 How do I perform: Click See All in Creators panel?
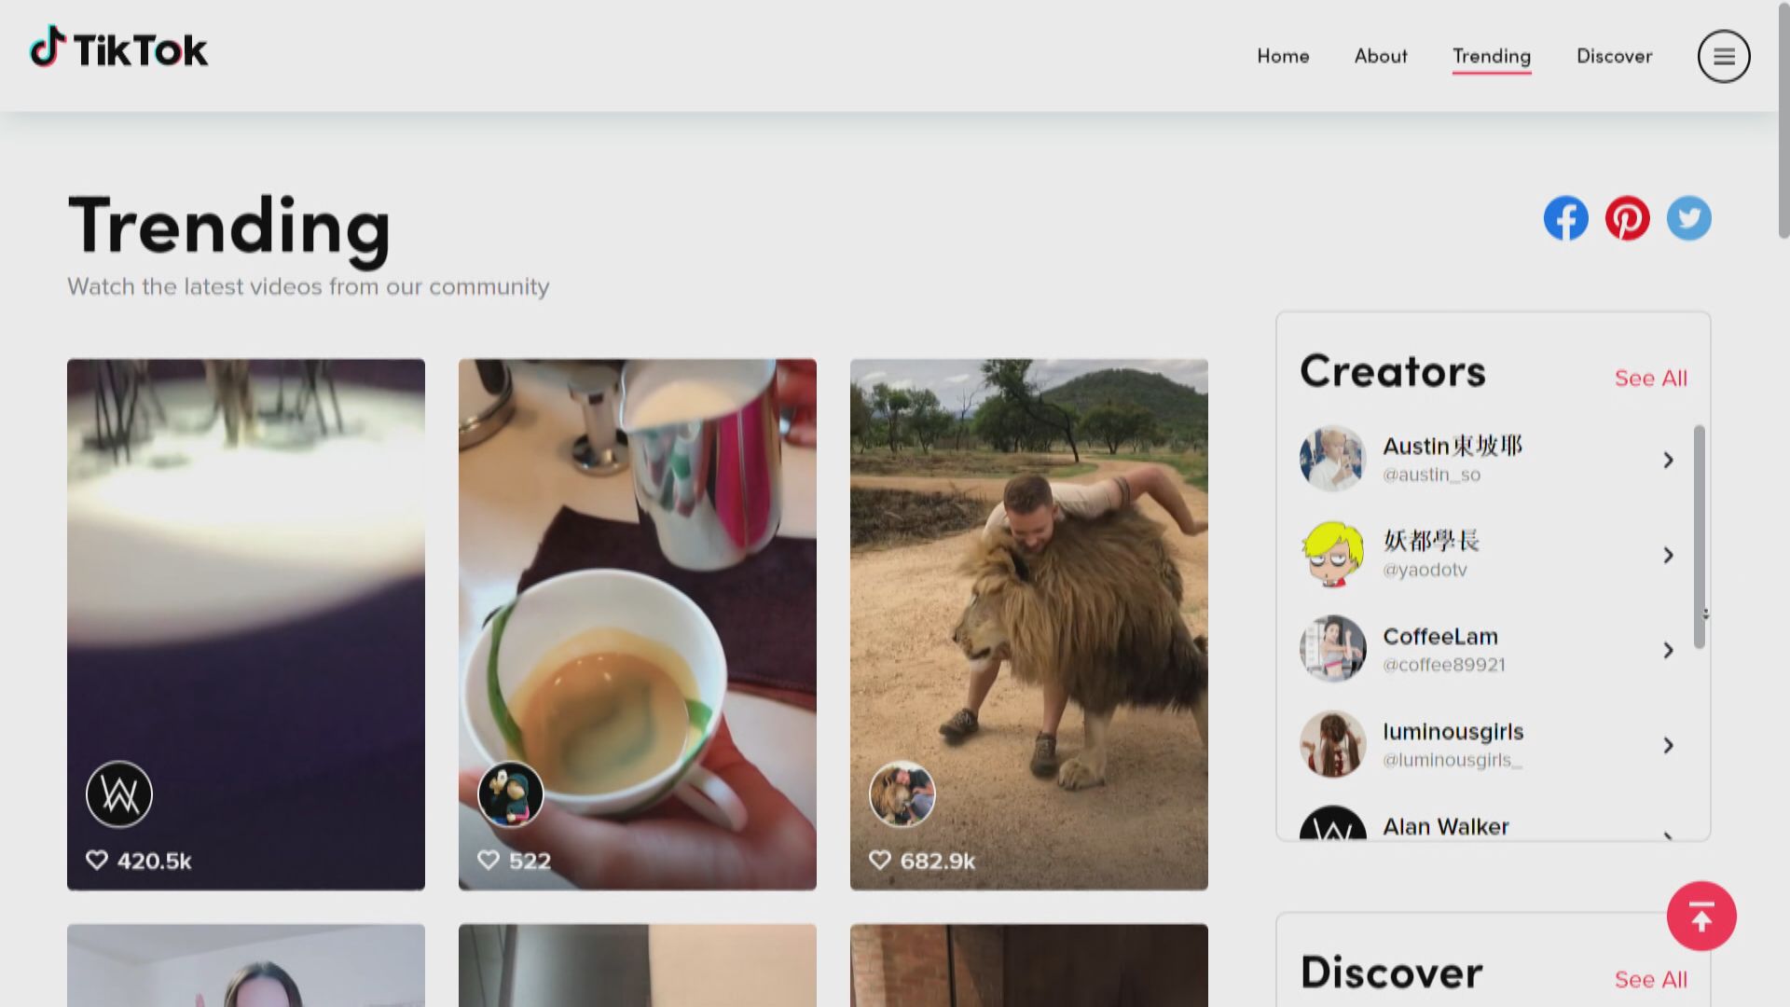[x=1650, y=378]
